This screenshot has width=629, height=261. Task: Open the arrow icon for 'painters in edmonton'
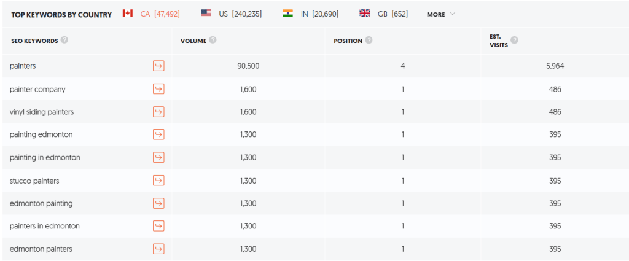tap(158, 226)
